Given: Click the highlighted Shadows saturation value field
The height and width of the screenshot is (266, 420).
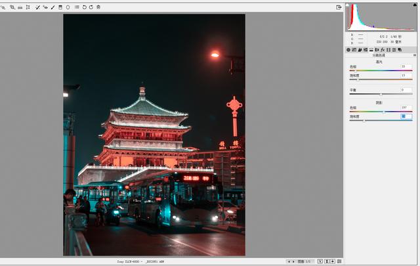Looking at the screenshot, I should pyautogui.click(x=406, y=116).
